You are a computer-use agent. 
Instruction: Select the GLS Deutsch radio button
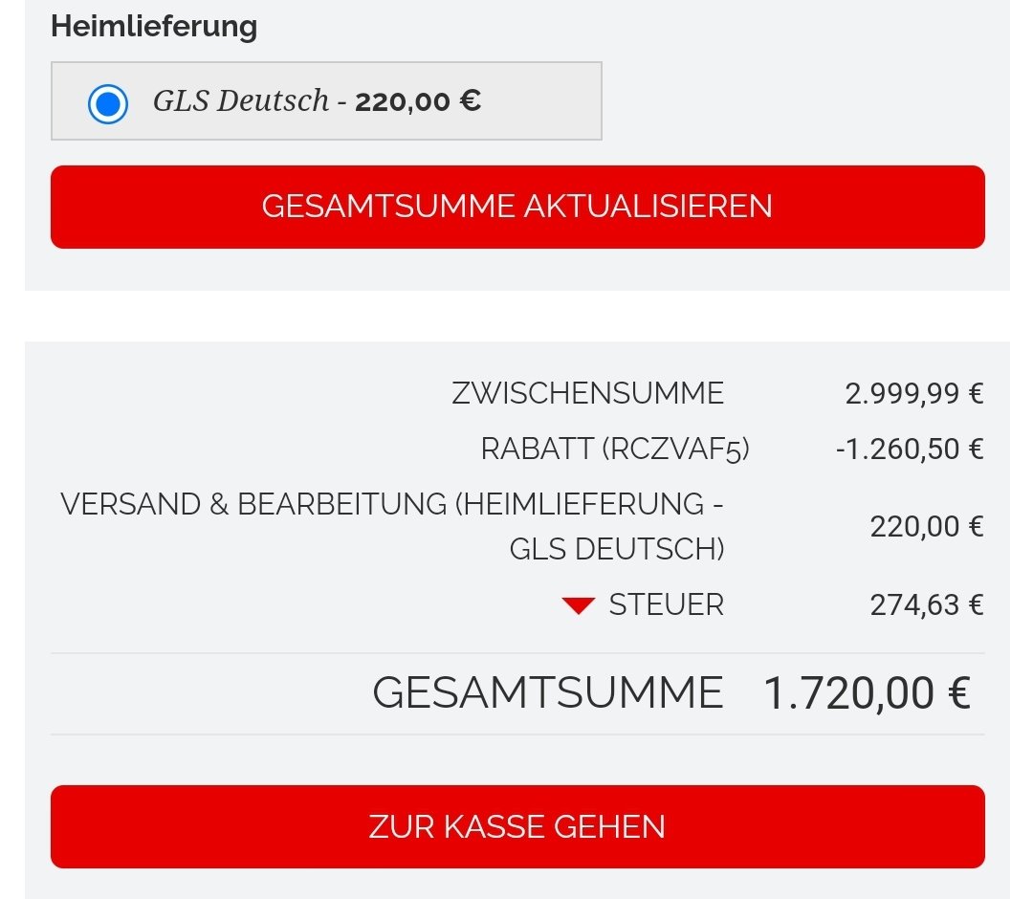pos(108,103)
